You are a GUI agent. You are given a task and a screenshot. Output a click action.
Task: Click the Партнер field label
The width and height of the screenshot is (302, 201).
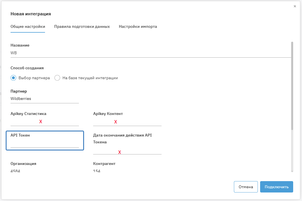pyautogui.click(x=19, y=91)
